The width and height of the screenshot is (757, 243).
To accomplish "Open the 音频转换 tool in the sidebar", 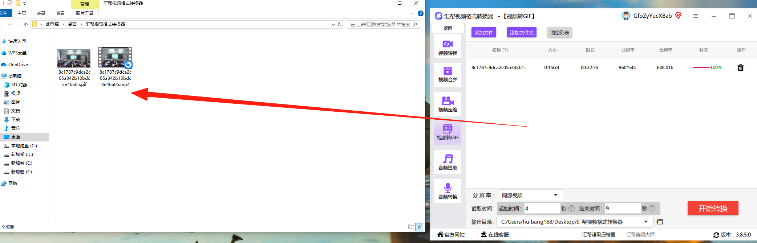I will (448, 191).
